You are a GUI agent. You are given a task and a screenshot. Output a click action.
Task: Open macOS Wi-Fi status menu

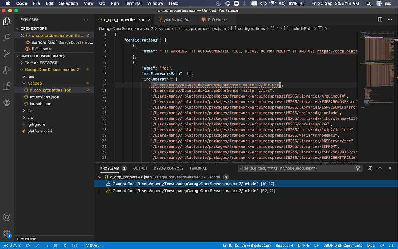272,3
